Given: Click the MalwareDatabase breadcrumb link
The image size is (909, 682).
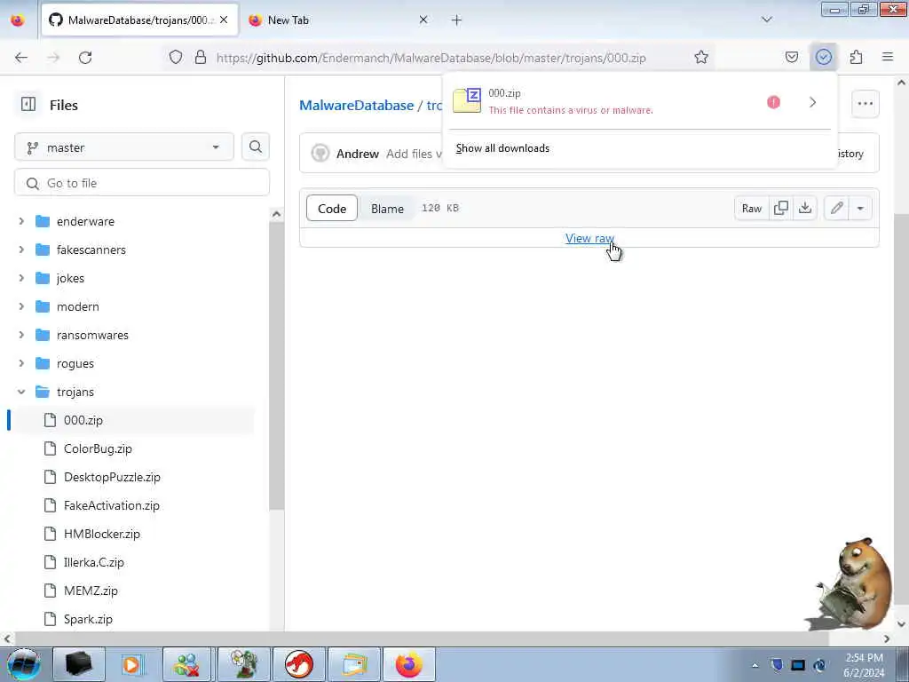Looking at the screenshot, I should point(357,106).
